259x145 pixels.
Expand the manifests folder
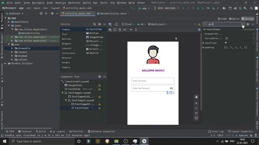pos(9,22)
